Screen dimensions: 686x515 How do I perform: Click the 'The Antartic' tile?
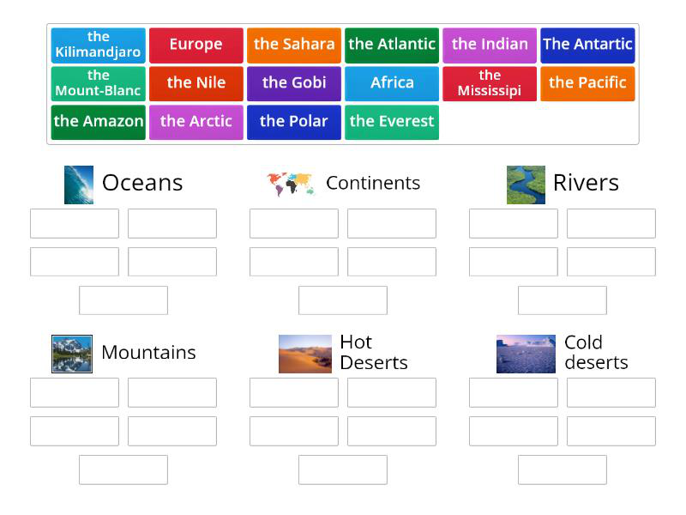[587, 45]
